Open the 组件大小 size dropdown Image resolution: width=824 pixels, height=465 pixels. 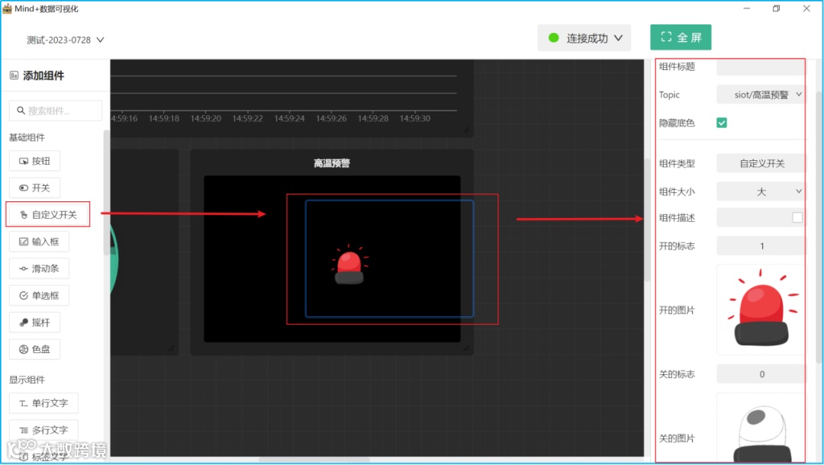click(x=760, y=191)
